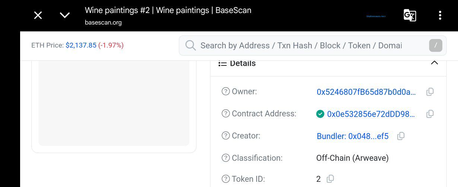Image resolution: width=458 pixels, height=187 pixels.
Task: Close the BaseScan browser tab
Action: point(38,15)
